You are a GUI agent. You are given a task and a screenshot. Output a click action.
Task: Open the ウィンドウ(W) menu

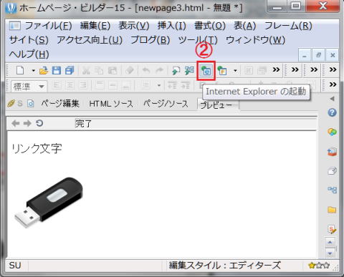[255, 40]
